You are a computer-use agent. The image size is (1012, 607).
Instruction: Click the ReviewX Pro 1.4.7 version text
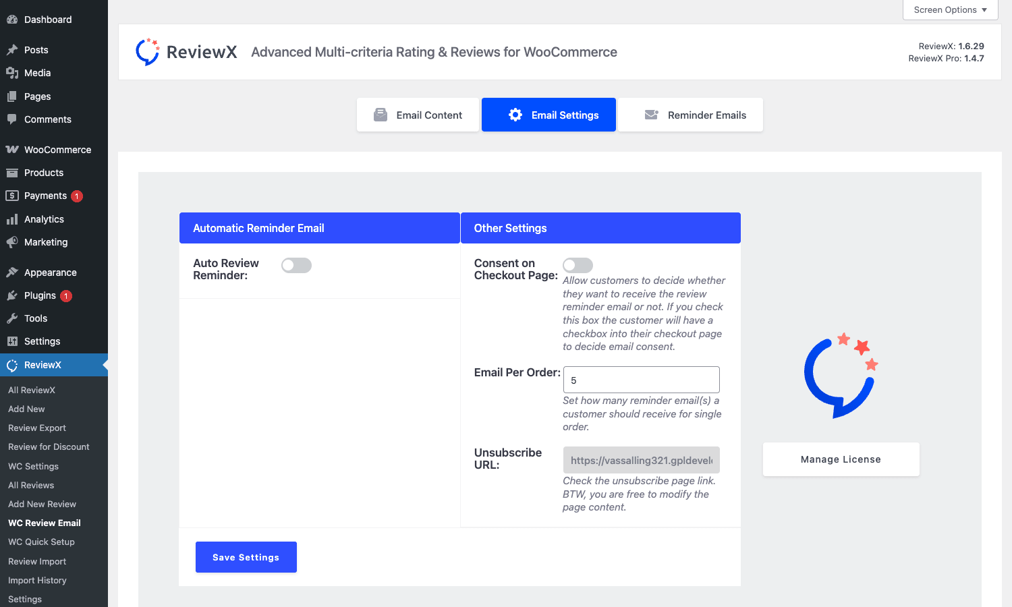click(x=946, y=58)
